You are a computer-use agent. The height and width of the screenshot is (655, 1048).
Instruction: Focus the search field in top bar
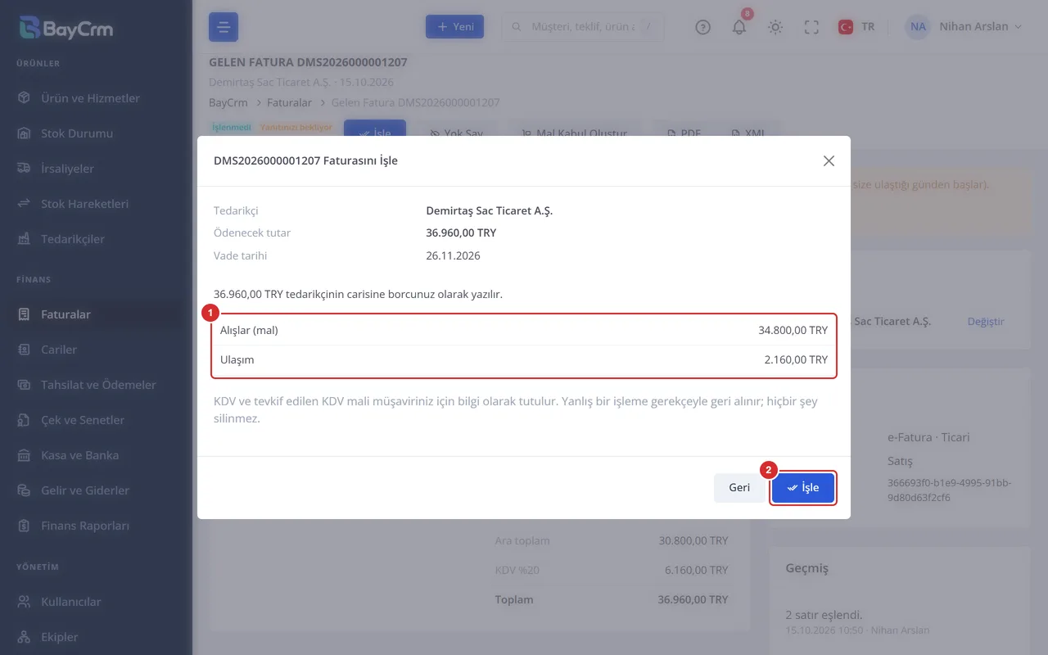(x=582, y=27)
